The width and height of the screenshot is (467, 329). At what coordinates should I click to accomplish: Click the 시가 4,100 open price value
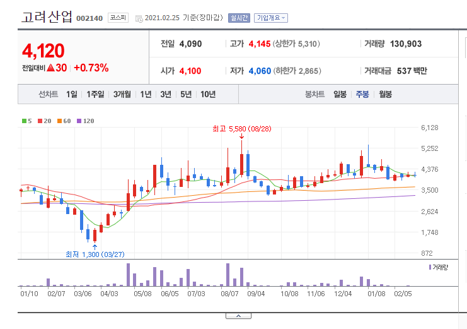tap(190, 71)
